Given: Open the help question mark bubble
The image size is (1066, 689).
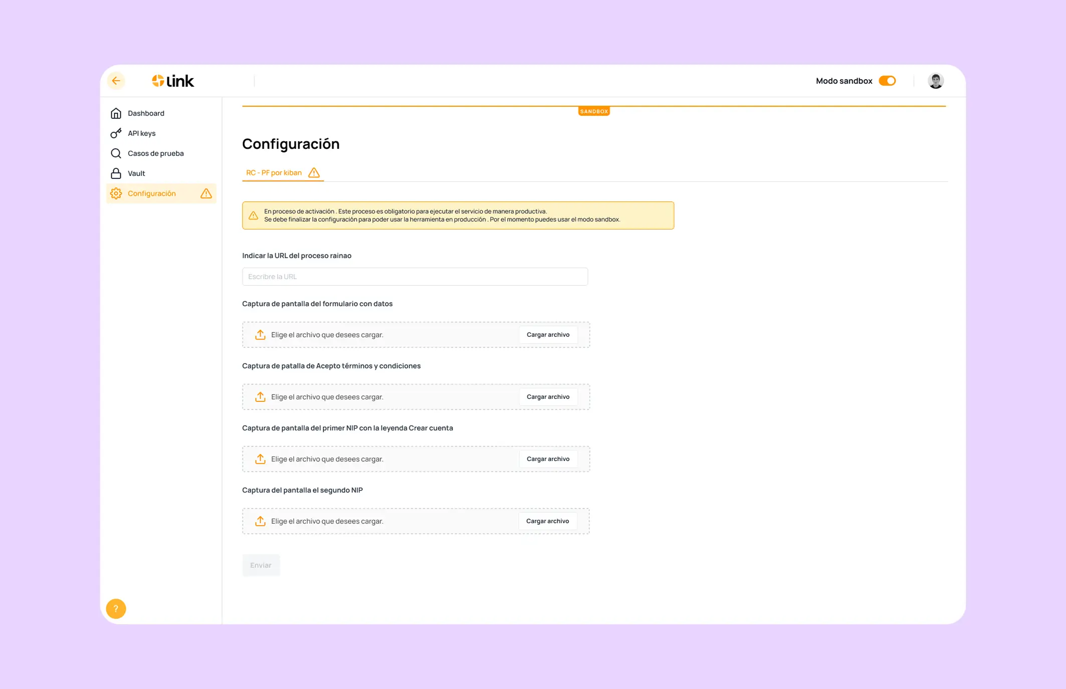Looking at the screenshot, I should (116, 609).
